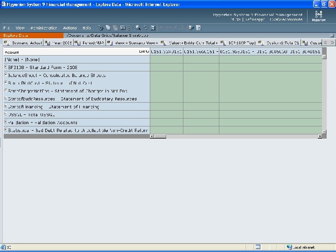Image resolution: width=336 pixels, height=252 pixels.
Task: Click the horizontal scrollbar right arrow
Action: click(x=320, y=136)
